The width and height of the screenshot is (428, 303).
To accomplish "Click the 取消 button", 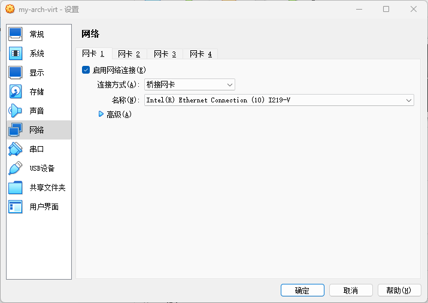I will point(351,290).
